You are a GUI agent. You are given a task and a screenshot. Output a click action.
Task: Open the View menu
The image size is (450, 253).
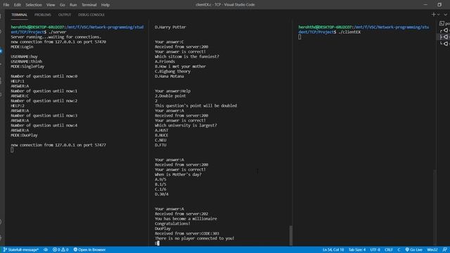pyautogui.click(x=51, y=5)
